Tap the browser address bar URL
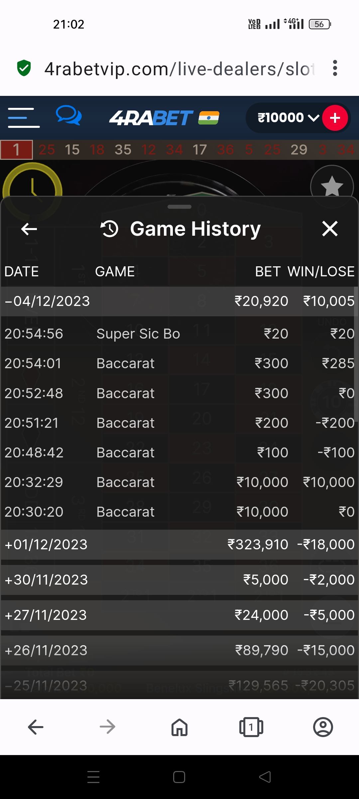Screen dimensions: 359x799 pyautogui.click(x=179, y=69)
